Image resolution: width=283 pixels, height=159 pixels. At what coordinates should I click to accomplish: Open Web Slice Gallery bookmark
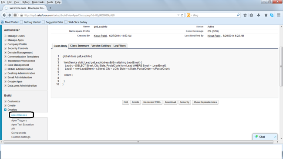pyautogui.click(x=76, y=22)
